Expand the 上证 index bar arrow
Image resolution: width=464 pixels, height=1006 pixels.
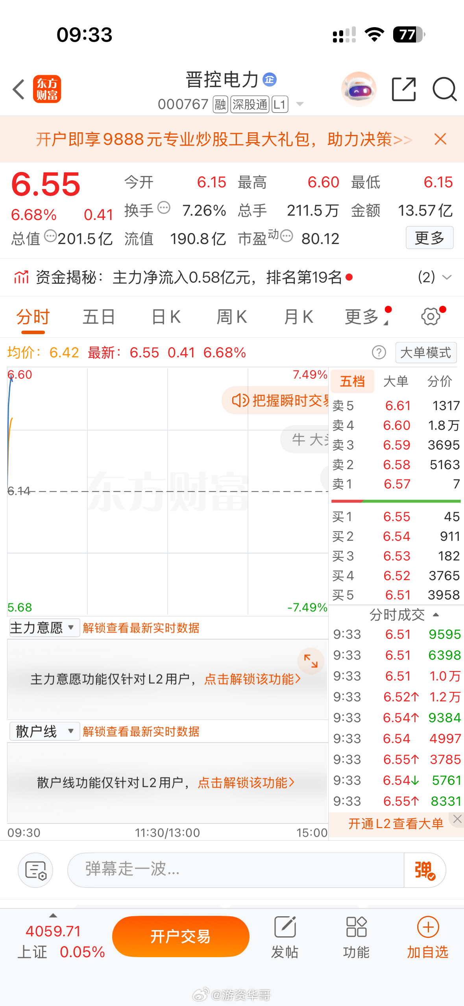point(53,915)
